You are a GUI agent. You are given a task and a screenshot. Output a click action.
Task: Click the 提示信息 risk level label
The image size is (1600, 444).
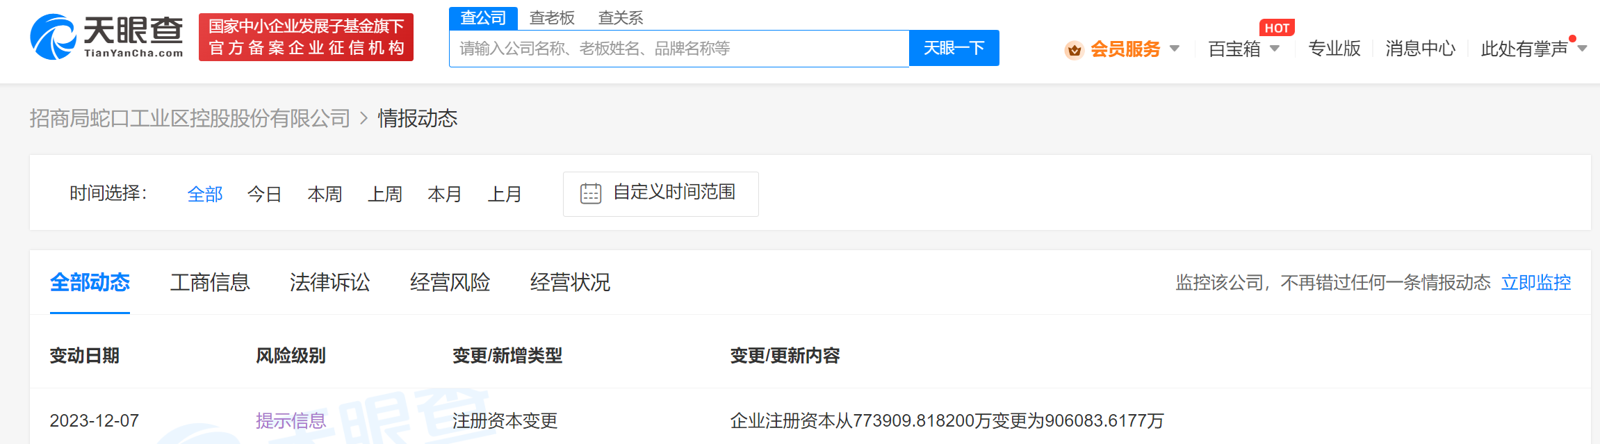291,421
